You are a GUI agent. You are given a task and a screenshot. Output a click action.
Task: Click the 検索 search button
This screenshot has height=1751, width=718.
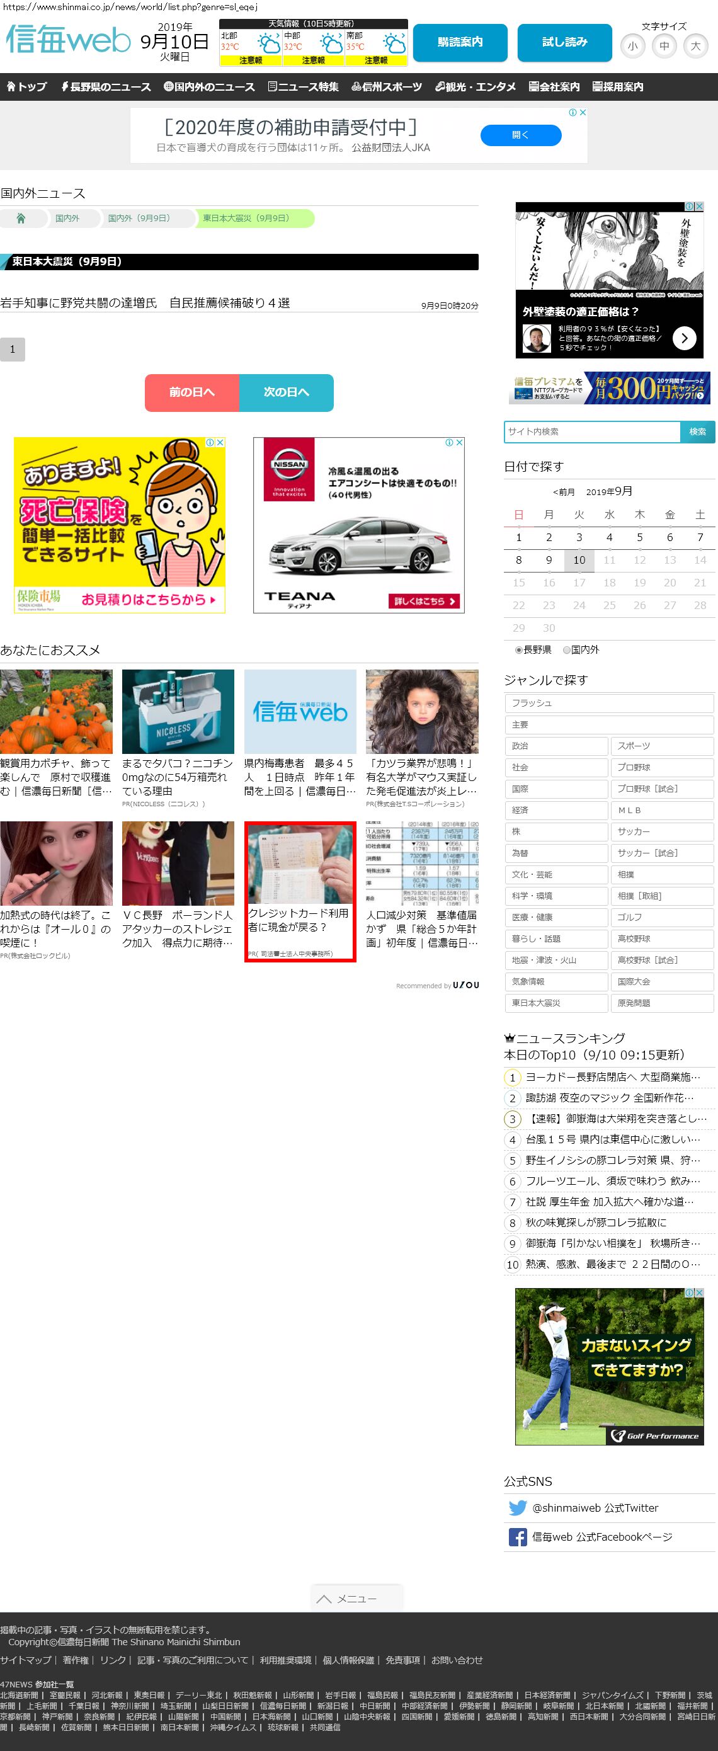[698, 431]
